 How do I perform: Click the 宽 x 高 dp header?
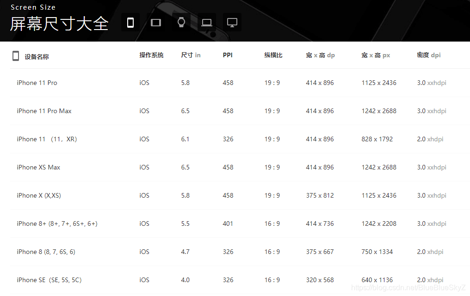point(320,55)
